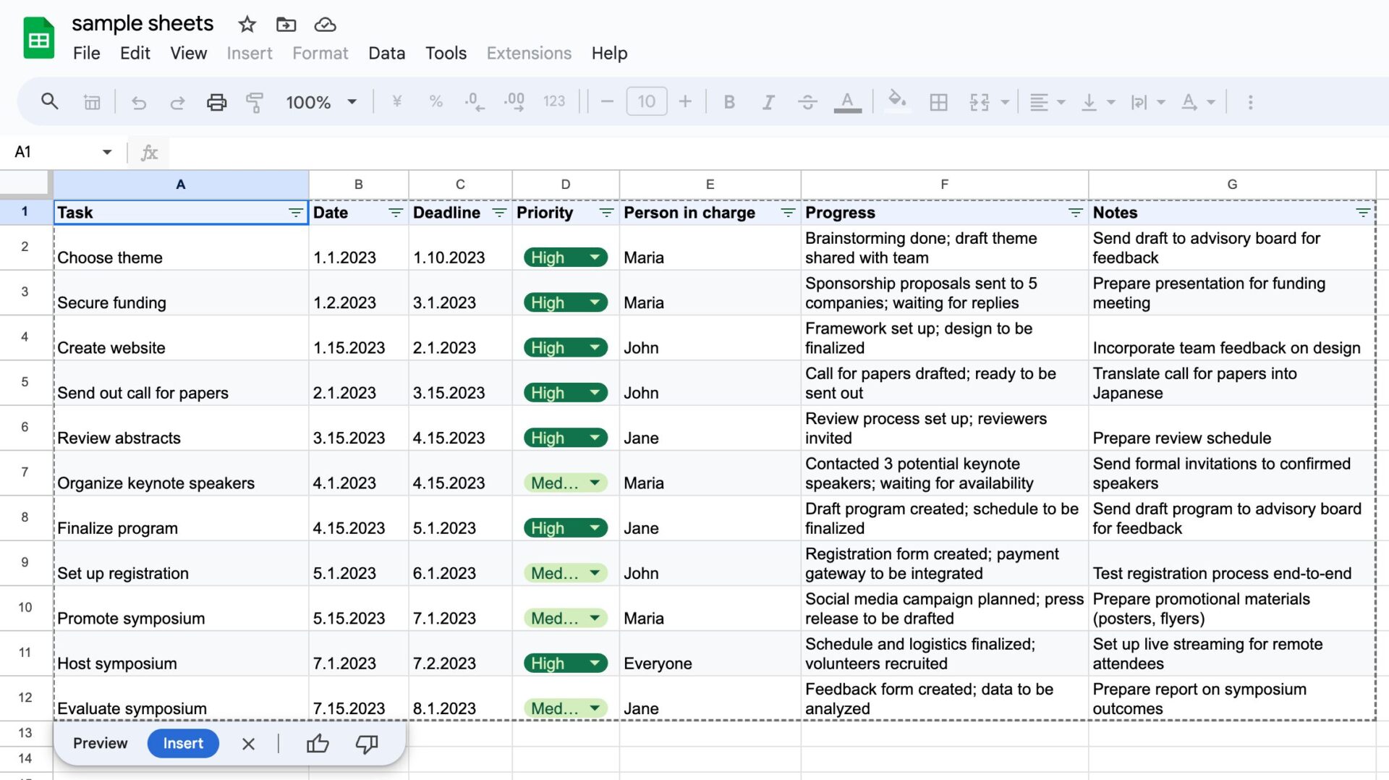Select the paint format tool
This screenshot has width=1389, height=780.
coord(254,102)
